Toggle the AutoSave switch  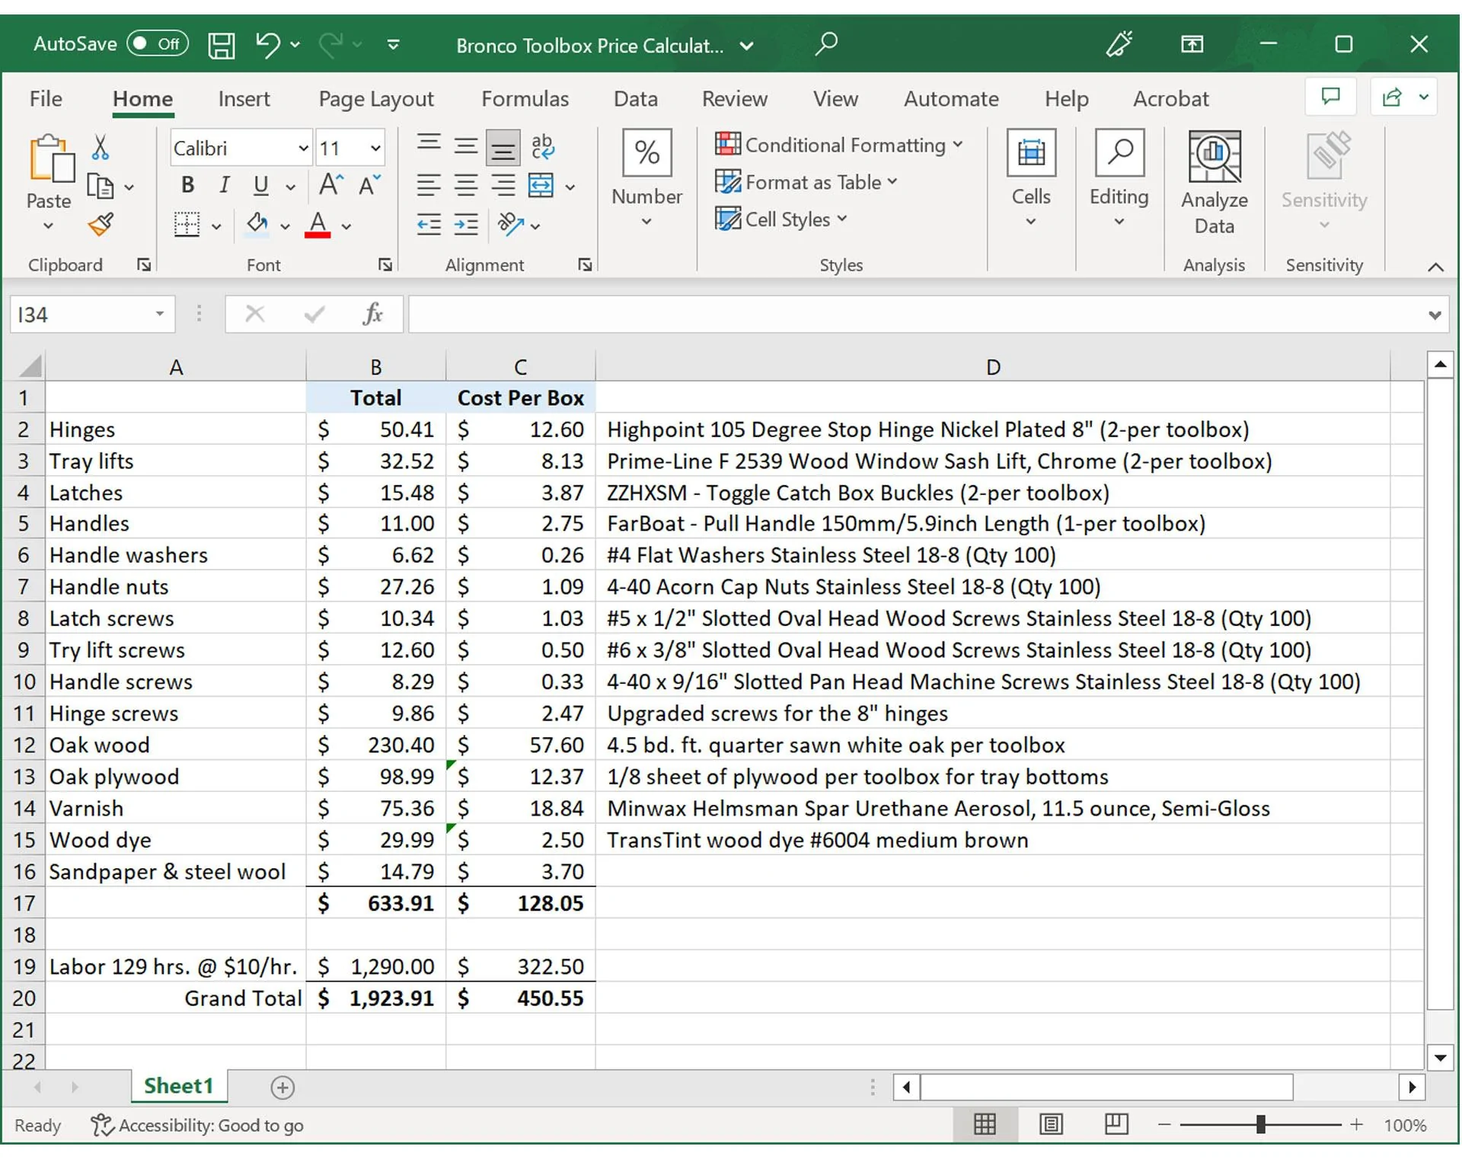tap(158, 43)
